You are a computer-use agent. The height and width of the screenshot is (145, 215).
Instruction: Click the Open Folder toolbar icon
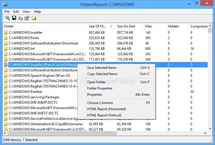34,18
